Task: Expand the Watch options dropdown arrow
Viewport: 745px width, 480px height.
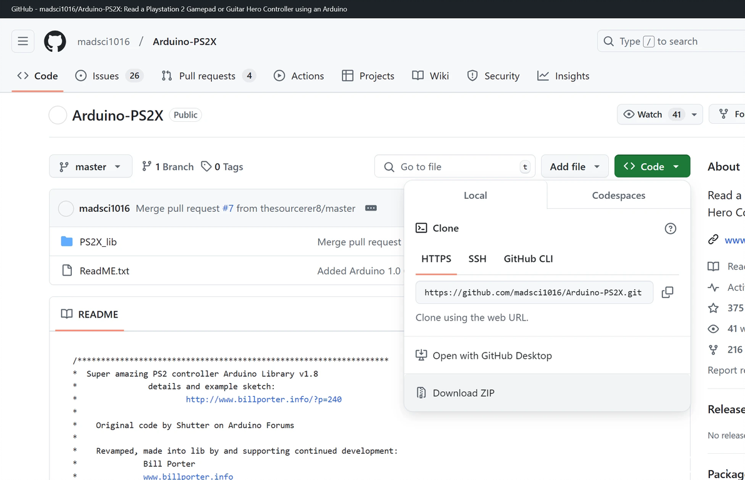Action: pos(694,114)
